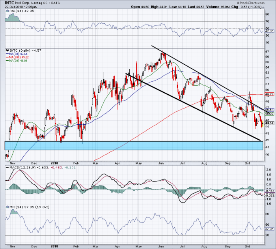Click the MFI(14) 37.95 panel label
This screenshot has height=249, width=276.
tap(22, 207)
